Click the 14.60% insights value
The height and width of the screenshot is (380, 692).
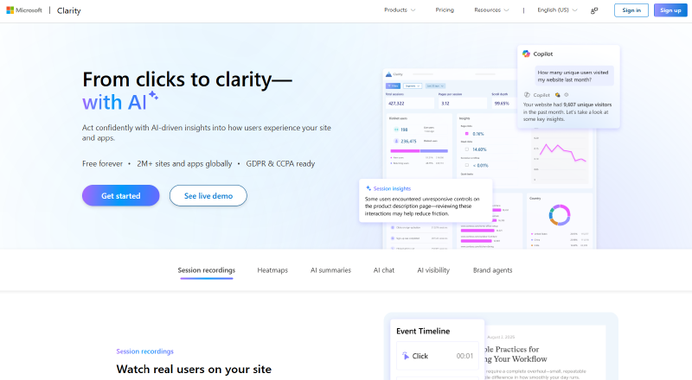[479, 149]
